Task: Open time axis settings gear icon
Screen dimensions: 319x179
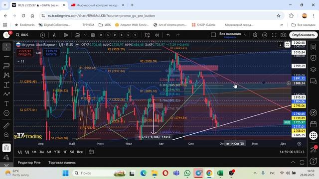Action: [299, 144]
